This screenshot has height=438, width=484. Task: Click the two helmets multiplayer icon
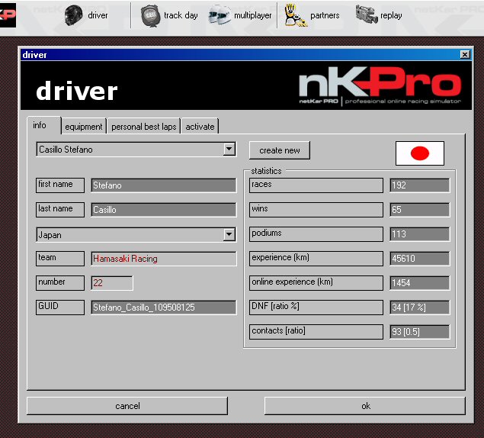pos(220,14)
